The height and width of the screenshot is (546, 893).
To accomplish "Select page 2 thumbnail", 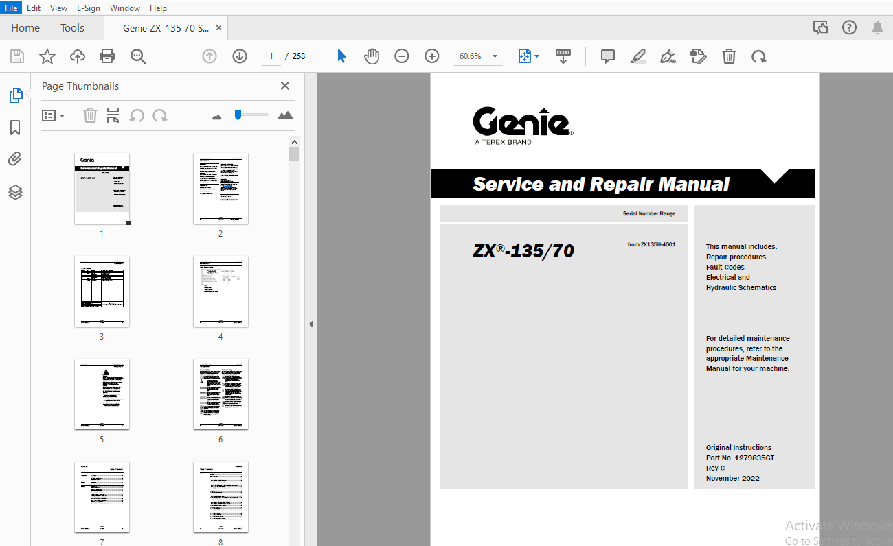I will point(221,188).
